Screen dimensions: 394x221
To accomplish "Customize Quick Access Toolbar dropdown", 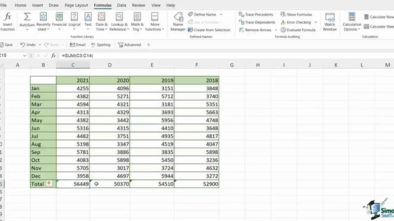I will coord(148,45).
